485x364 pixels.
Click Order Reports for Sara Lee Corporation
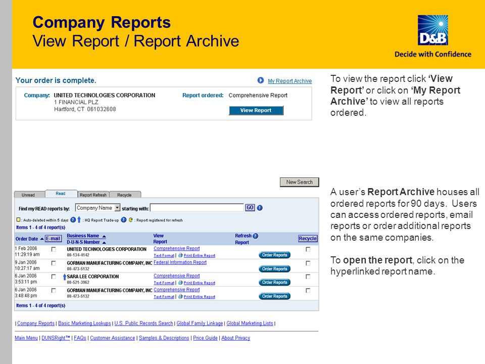click(274, 282)
